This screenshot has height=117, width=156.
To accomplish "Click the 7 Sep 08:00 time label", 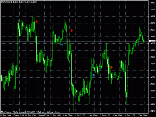I will tap(143, 115).
